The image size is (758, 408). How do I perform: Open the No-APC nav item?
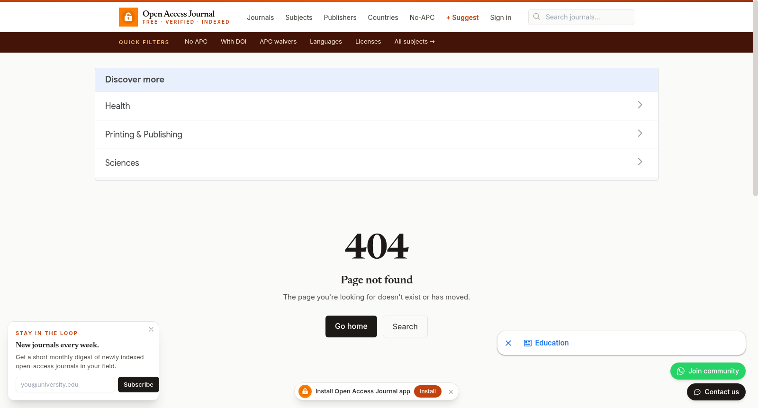[422, 18]
